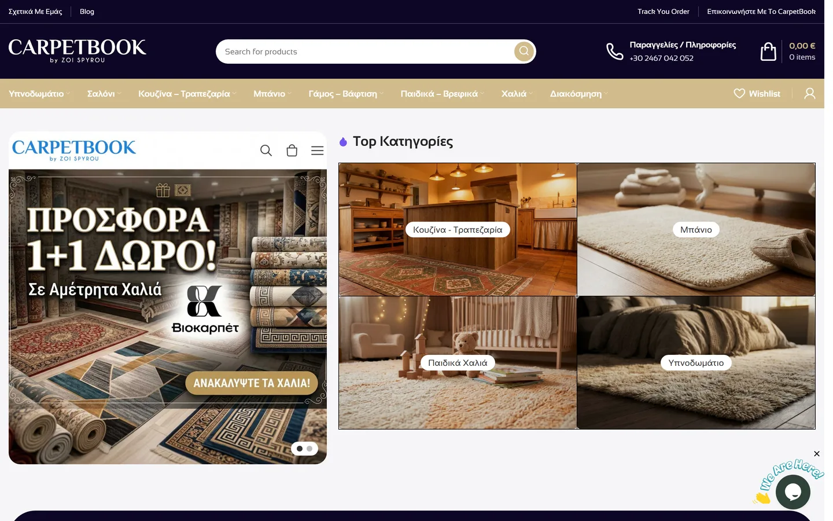Screen dimensions: 833x521
Task: Click the Top Κατηγορίες heading
Action: pos(403,141)
